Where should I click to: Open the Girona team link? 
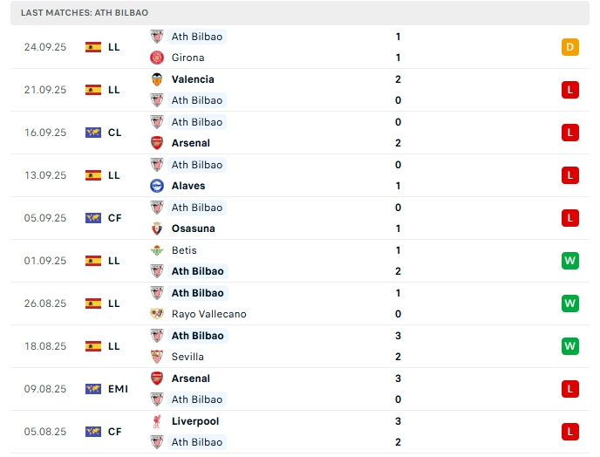187,58
